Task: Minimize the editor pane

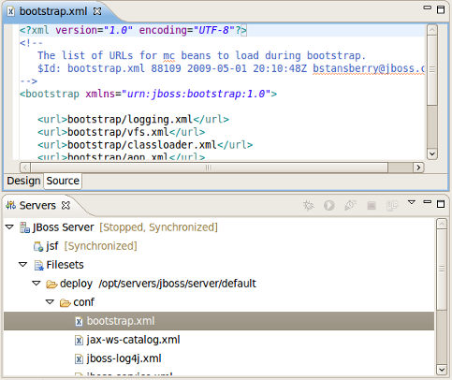Action: point(427,8)
